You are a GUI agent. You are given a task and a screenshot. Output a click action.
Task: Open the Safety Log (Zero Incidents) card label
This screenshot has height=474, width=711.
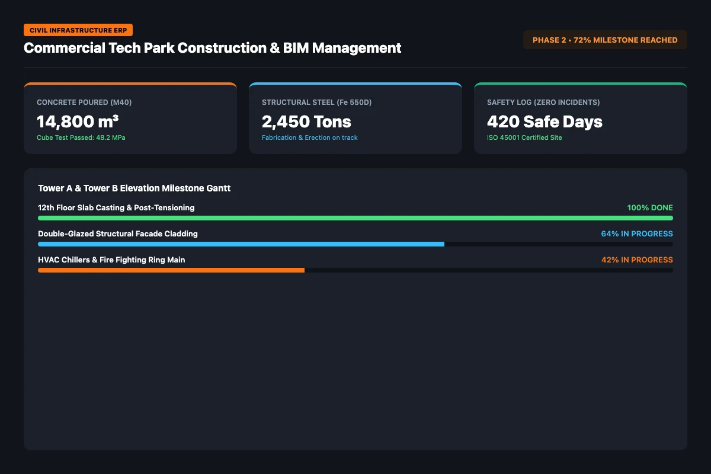point(543,103)
